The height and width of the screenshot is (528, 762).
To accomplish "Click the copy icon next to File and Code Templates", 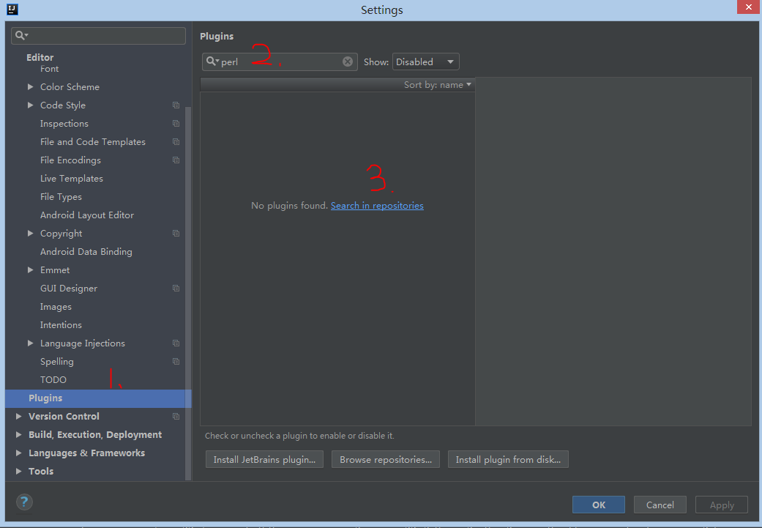I will click(176, 142).
